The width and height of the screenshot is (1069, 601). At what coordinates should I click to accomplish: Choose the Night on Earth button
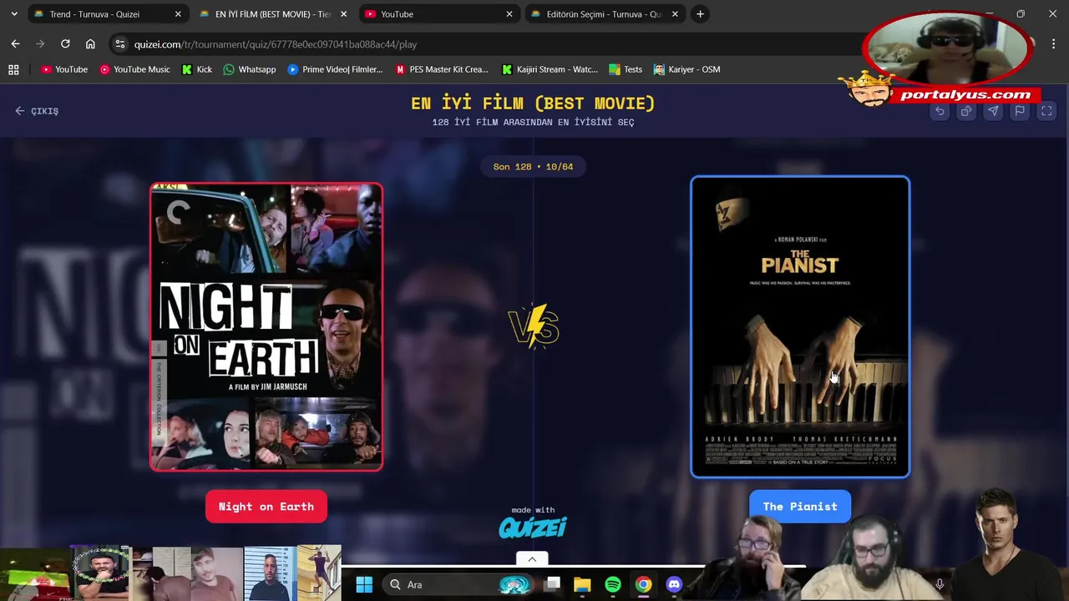click(x=266, y=507)
